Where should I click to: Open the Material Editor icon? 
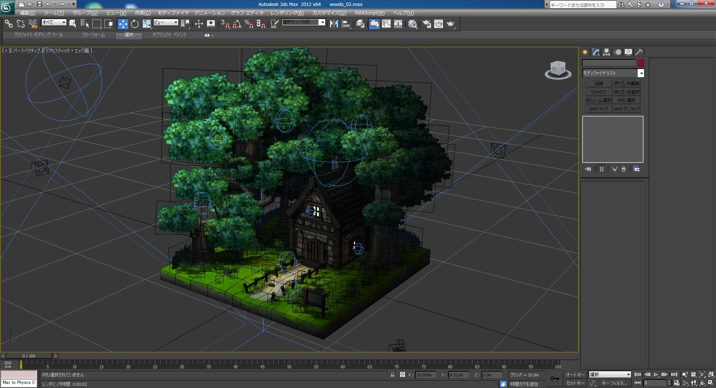point(412,24)
